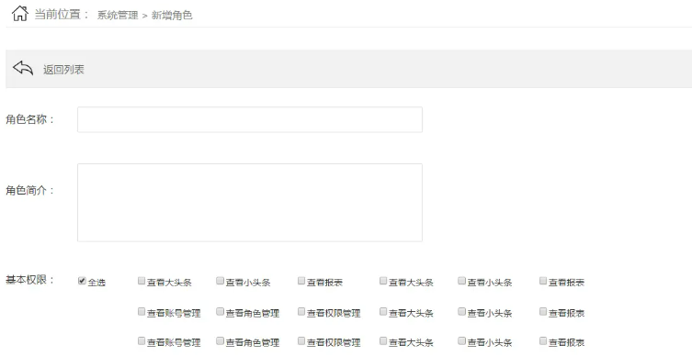Click the 当前位置： text
Image resolution: width=692 pixels, height=356 pixels.
tap(62, 14)
